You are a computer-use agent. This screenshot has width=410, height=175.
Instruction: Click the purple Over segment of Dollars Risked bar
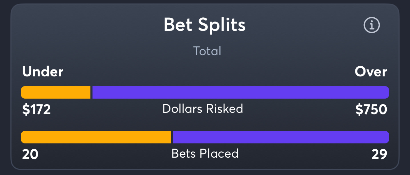pos(240,92)
